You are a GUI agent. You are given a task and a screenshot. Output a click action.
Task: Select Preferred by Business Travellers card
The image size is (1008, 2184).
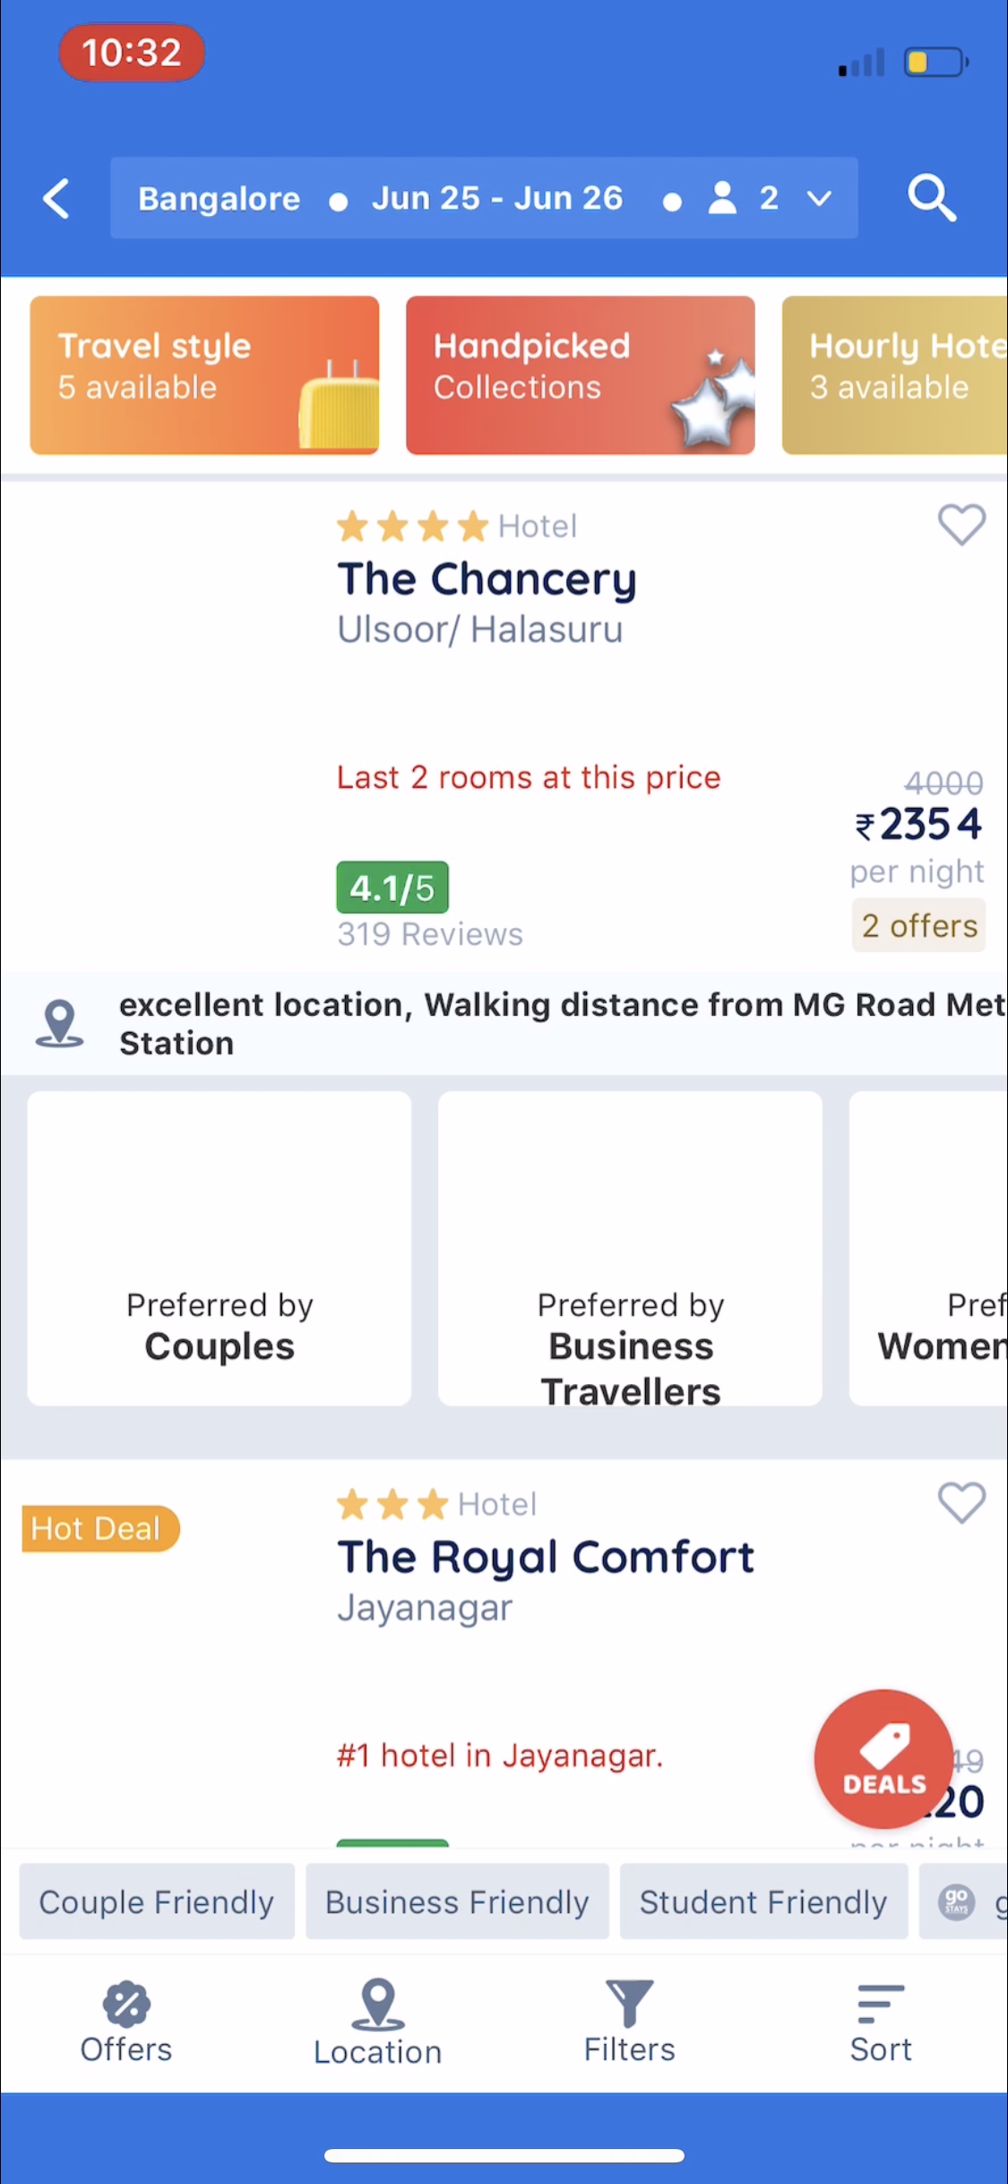(x=630, y=1248)
